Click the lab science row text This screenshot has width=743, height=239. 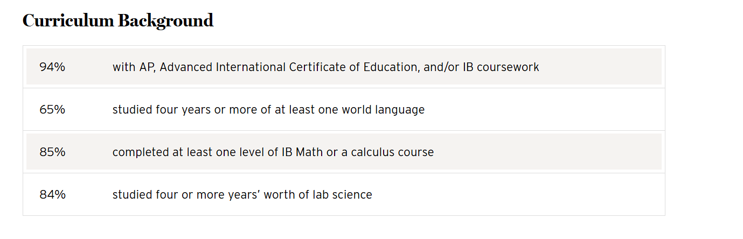(x=242, y=195)
